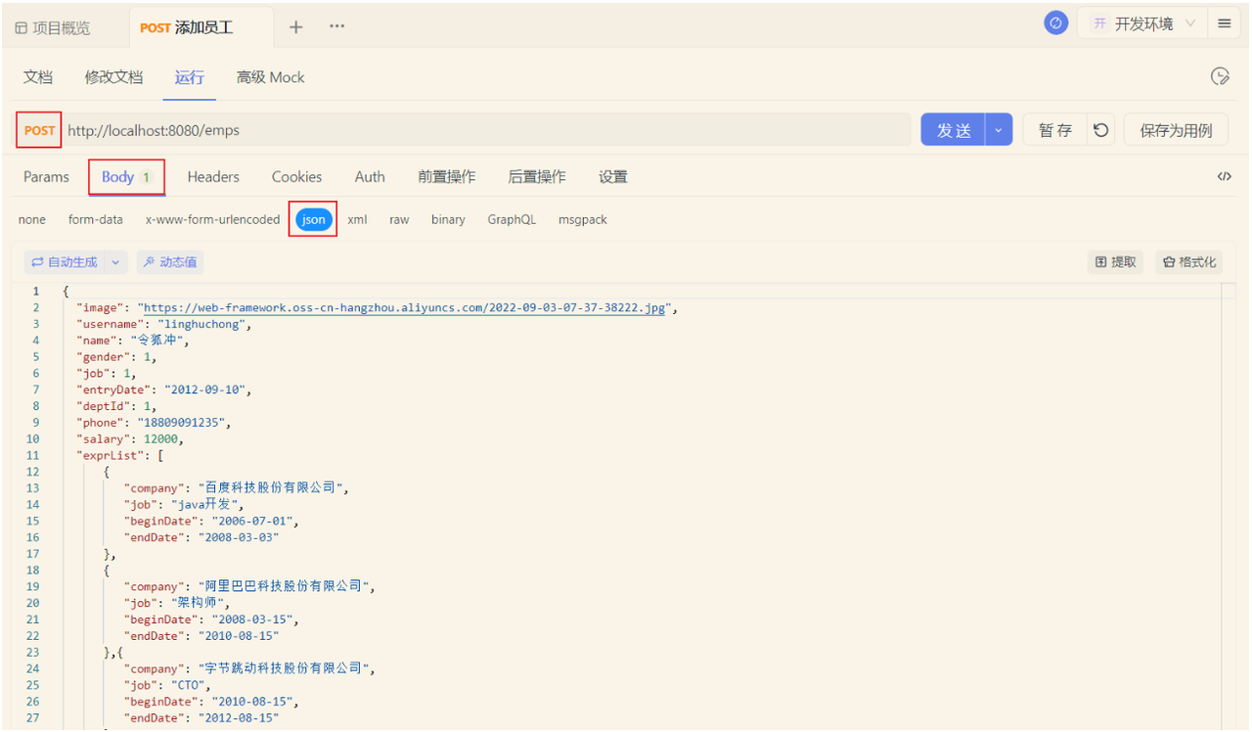
Task: Click the 发送 send button
Action: (x=954, y=130)
